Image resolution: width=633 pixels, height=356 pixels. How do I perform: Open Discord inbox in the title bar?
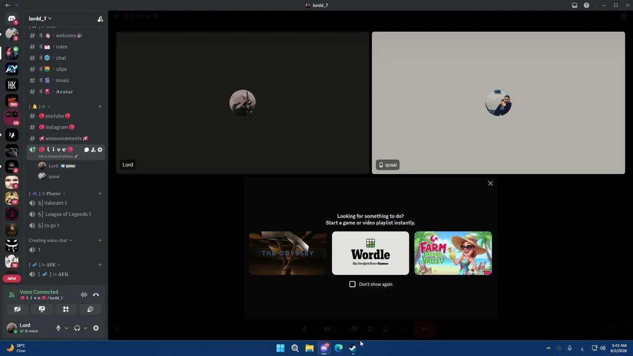coord(575,5)
